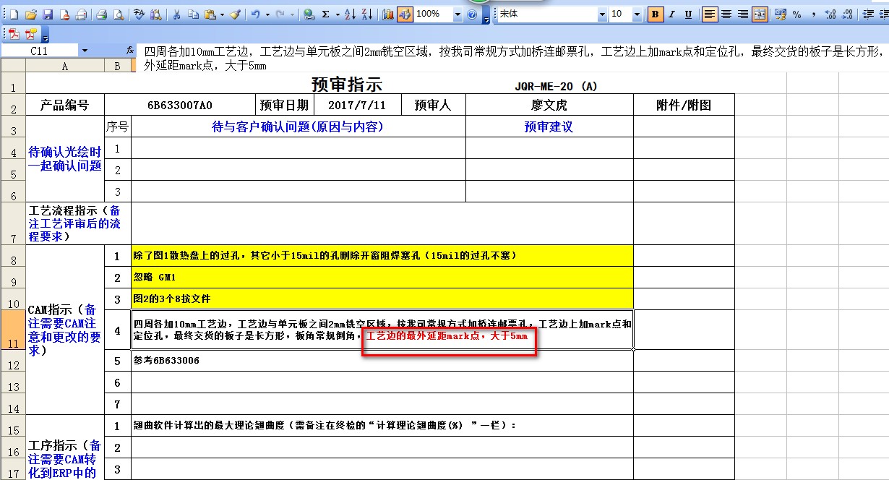Save the workbook with the floppy icon
889x480 pixels.
point(48,14)
